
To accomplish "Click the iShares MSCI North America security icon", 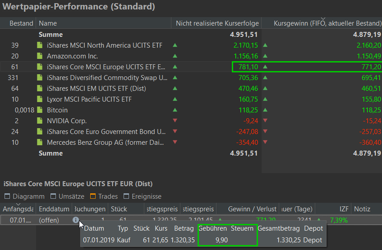I will (x=40, y=45).
